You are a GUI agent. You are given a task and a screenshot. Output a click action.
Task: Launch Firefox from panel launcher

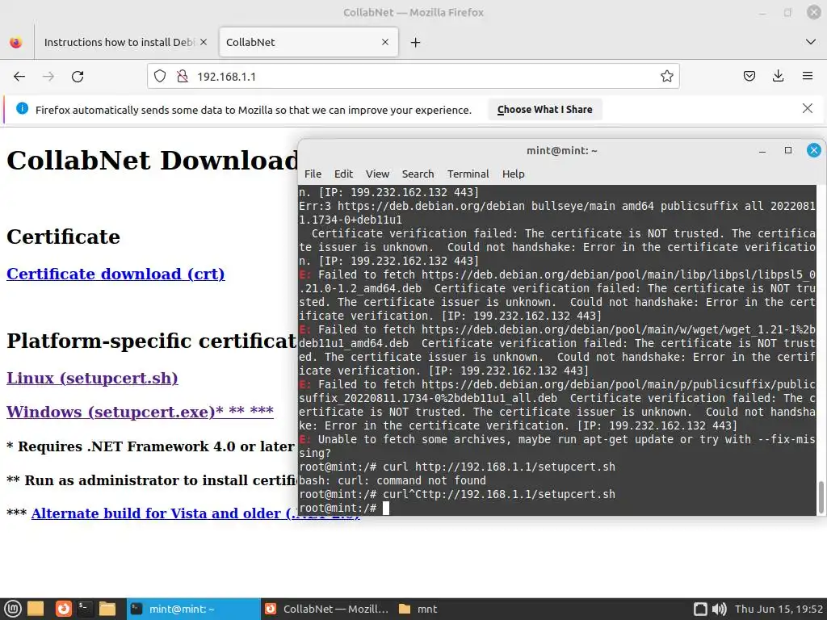tap(63, 609)
